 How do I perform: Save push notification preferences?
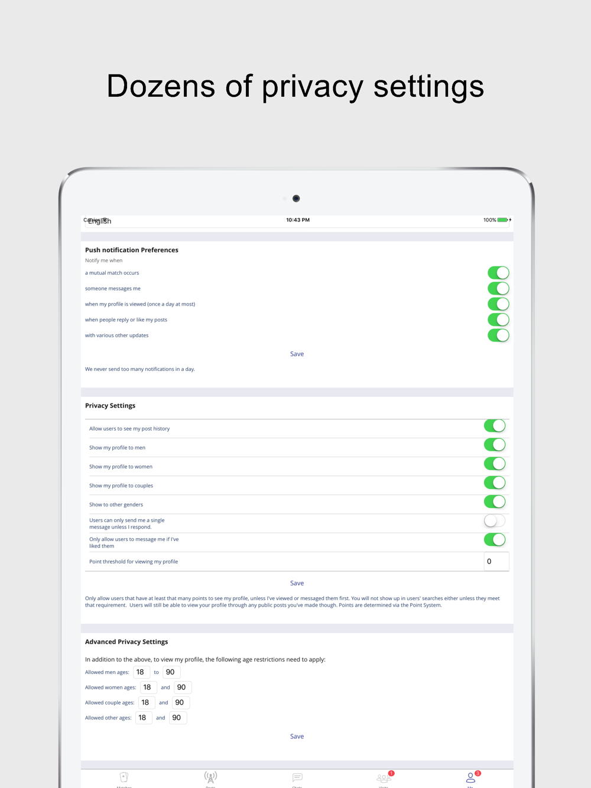click(297, 354)
